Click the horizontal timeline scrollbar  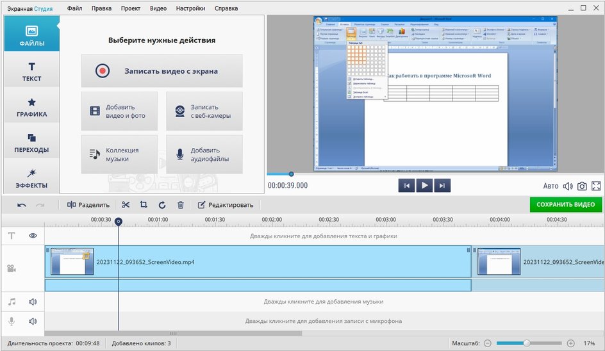point(173,333)
